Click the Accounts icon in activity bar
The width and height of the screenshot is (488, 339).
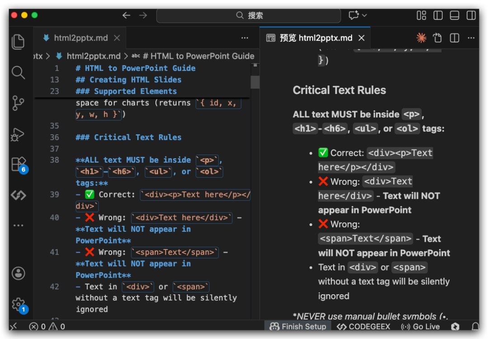coord(18,273)
